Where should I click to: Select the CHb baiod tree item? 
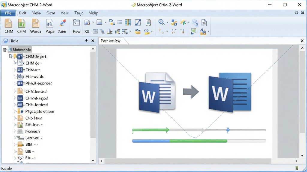coord(34,118)
